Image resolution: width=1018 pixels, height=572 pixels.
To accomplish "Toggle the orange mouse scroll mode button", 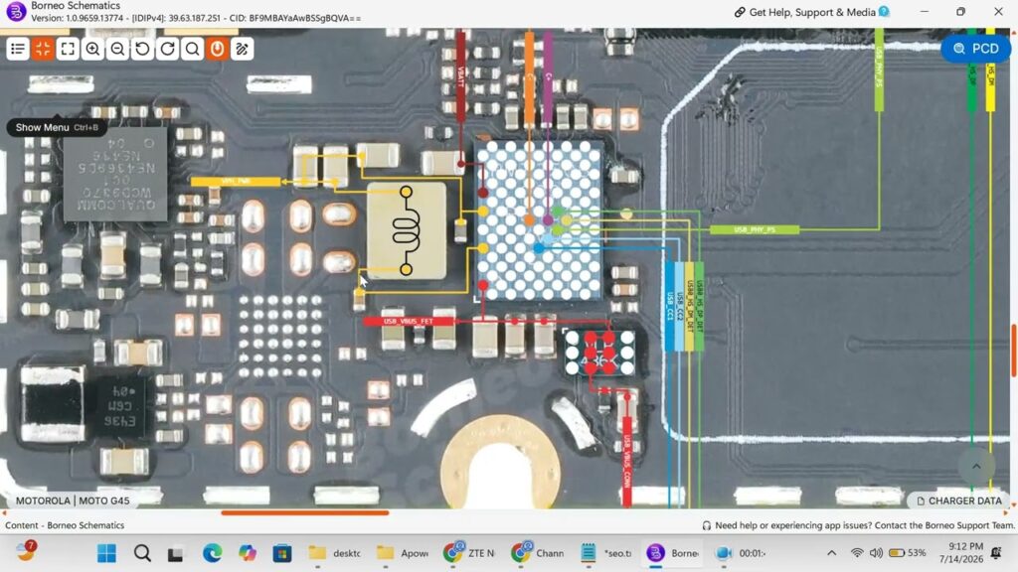I will coord(218,49).
